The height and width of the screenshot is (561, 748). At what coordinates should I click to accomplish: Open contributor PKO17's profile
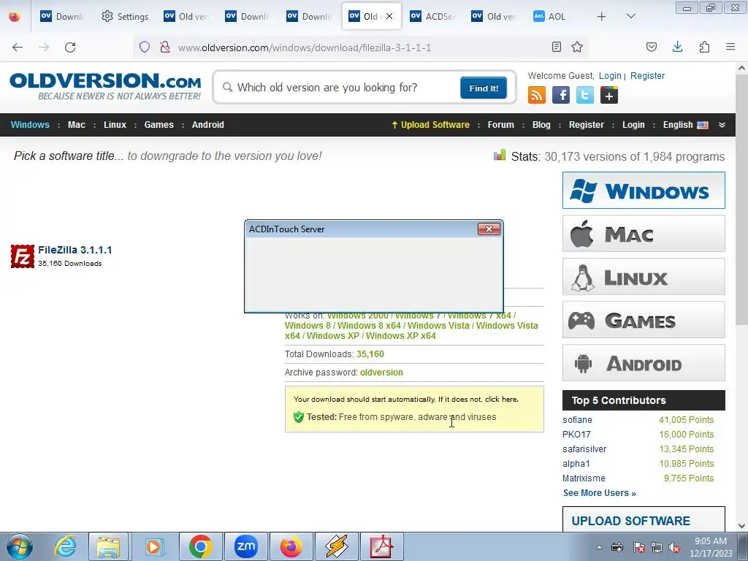(x=576, y=435)
